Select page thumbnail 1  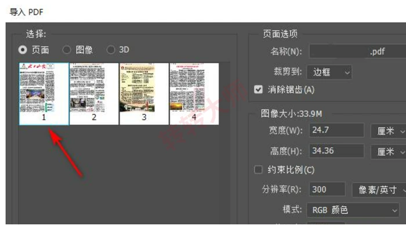43,94
